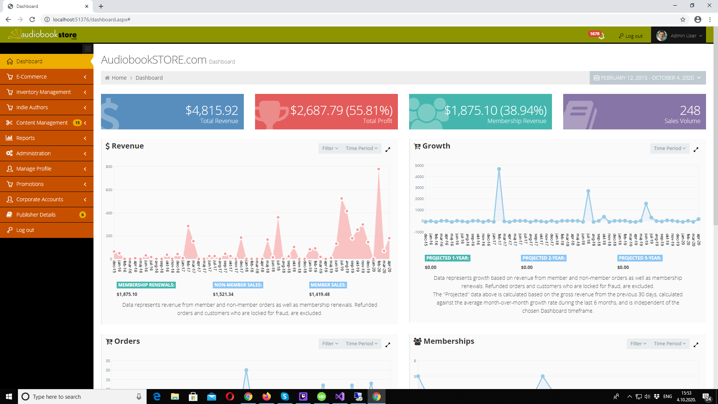Expand the Indie Authors sidebar menu
718x404 pixels.
(46, 107)
